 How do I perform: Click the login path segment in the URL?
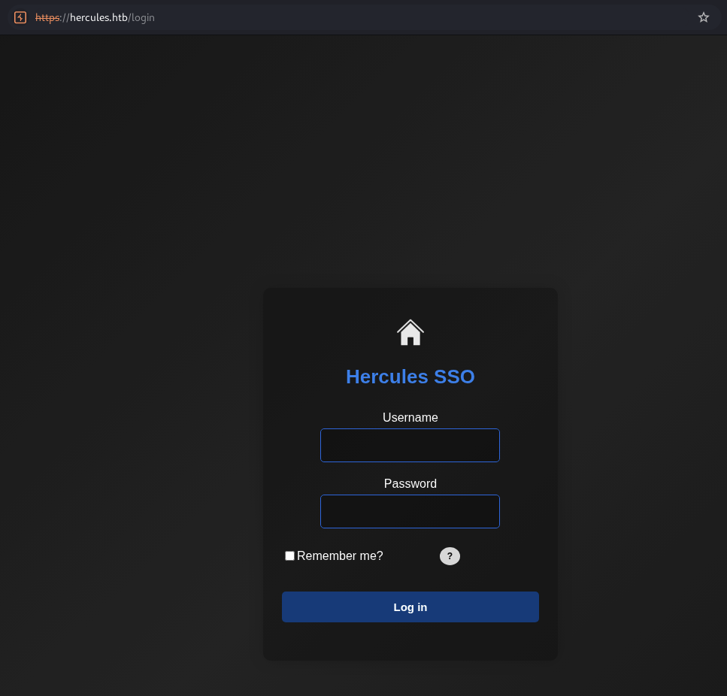click(x=142, y=17)
